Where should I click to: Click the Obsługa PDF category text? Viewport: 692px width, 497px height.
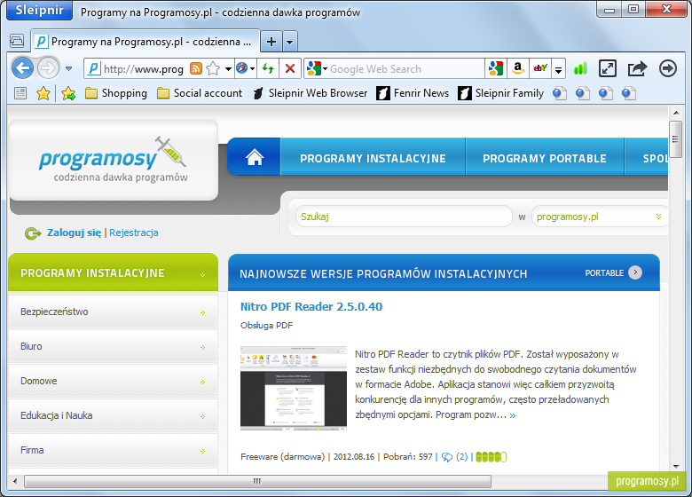pyautogui.click(x=266, y=326)
